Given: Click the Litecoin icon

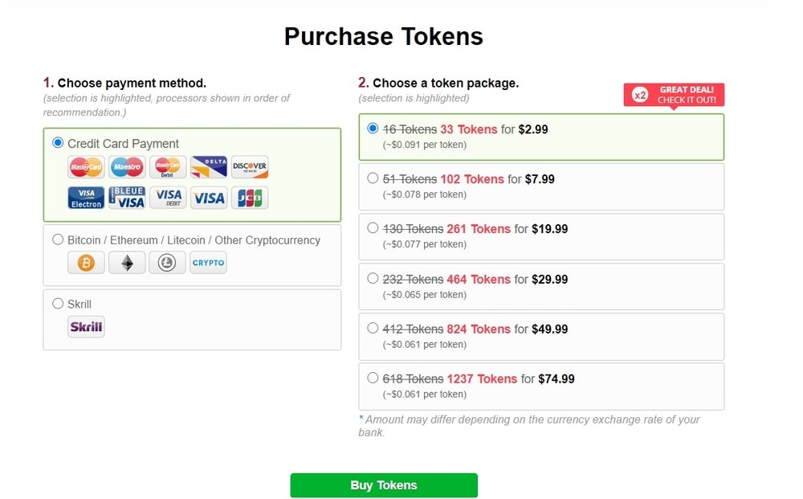Looking at the screenshot, I should [x=167, y=263].
